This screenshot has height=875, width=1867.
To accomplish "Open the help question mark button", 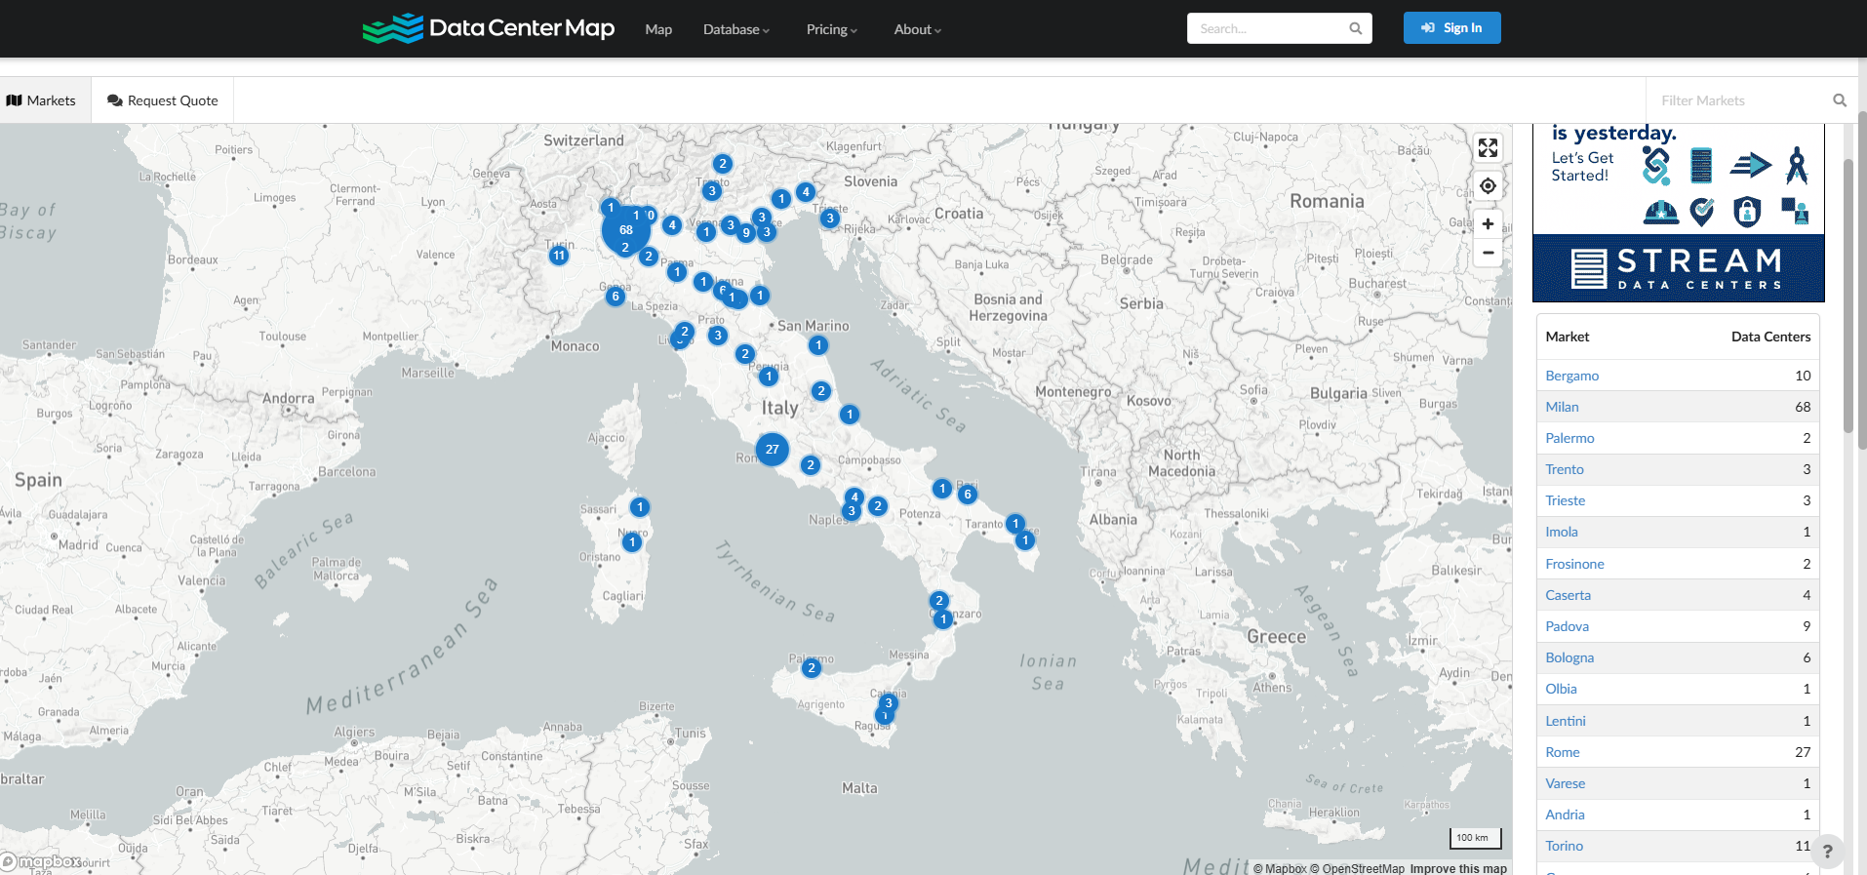I will click(x=1827, y=852).
